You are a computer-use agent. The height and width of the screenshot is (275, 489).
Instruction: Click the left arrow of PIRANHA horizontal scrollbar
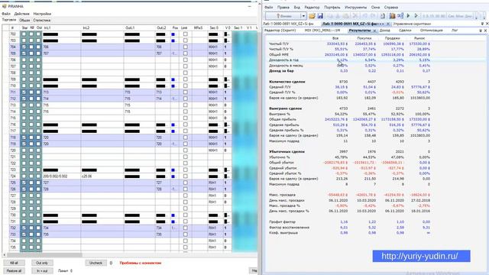4,254
